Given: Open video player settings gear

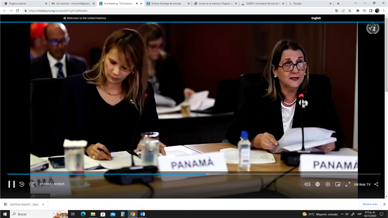Looking at the screenshot, I should tap(327, 184).
